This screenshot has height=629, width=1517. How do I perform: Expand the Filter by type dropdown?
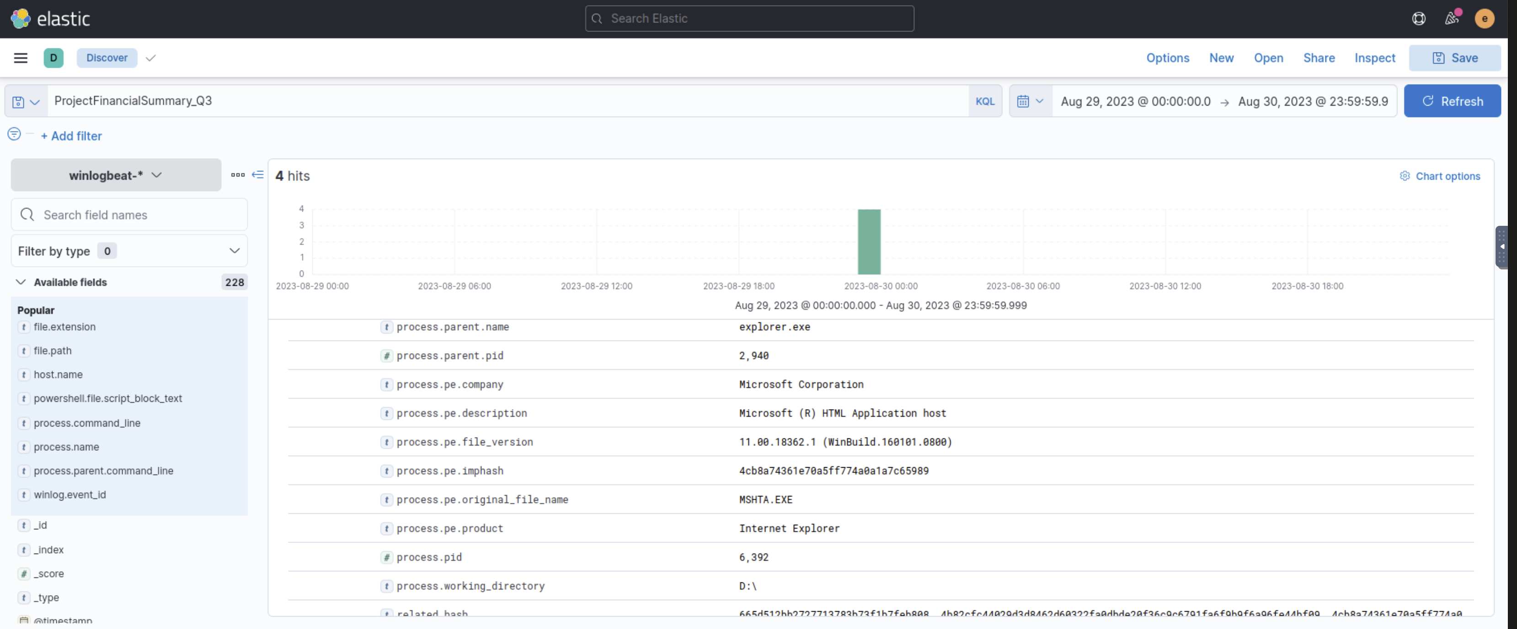(x=129, y=251)
